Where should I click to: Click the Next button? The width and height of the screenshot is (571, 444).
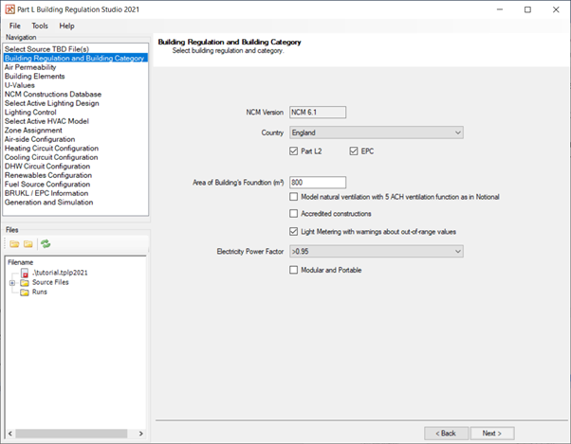pos(492,433)
